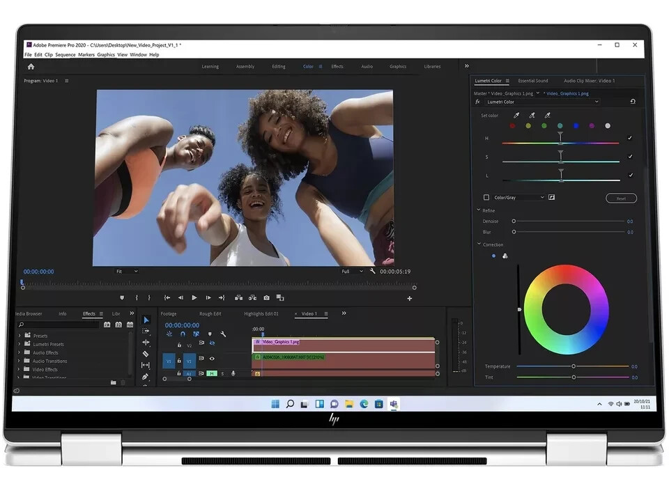Go to the Home screen icon
The width and height of the screenshot is (669, 491).
(x=31, y=66)
